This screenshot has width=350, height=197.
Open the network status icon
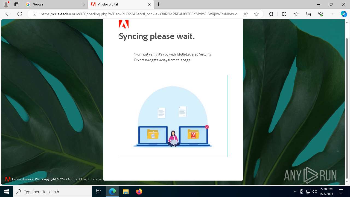[x=308, y=192]
